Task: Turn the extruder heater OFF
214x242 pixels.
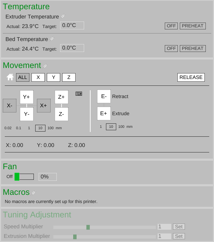Action: (x=171, y=26)
